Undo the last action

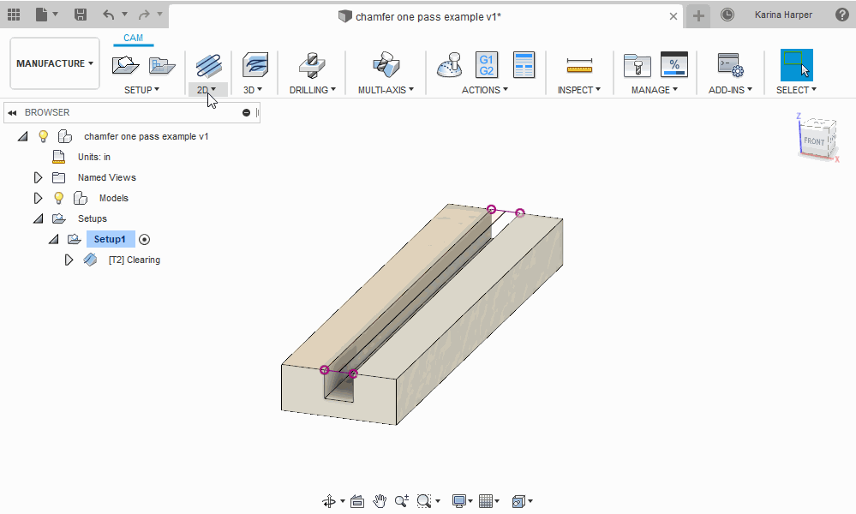point(108,15)
